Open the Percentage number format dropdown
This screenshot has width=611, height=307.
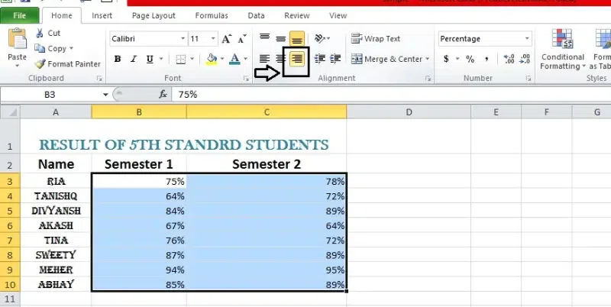click(527, 39)
